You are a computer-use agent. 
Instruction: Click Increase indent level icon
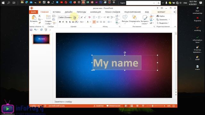coord(108,17)
